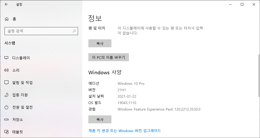The height and width of the screenshot is (138, 260).
Task: Go back with the arrow icon
Action: pyautogui.click(x=6, y=4)
